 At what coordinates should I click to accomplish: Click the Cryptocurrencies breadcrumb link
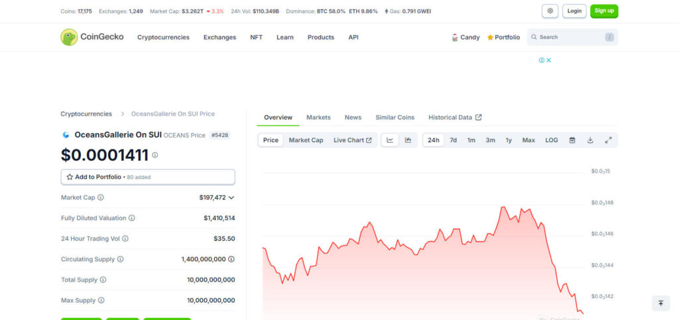tap(86, 114)
